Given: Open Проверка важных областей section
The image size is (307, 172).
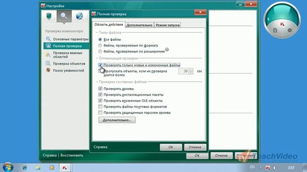Looking at the screenshot, I should pos(68,55).
